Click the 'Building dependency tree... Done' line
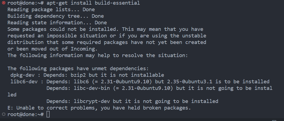The height and width of the screenshot is (121, 284). coord(56,16)
